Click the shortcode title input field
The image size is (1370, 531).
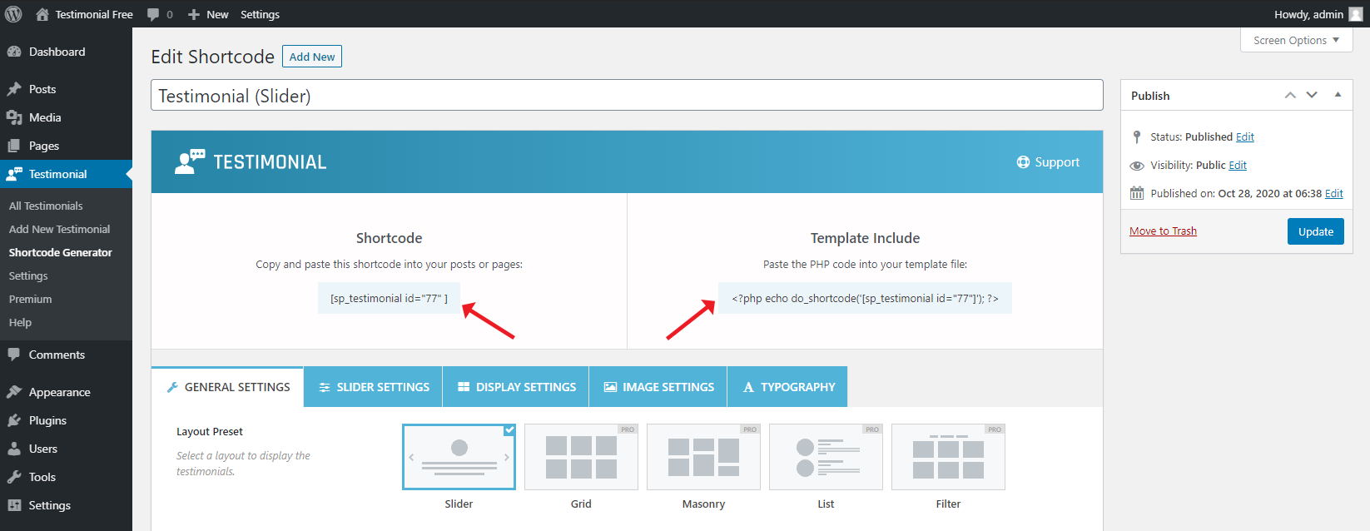click(626, 96)
